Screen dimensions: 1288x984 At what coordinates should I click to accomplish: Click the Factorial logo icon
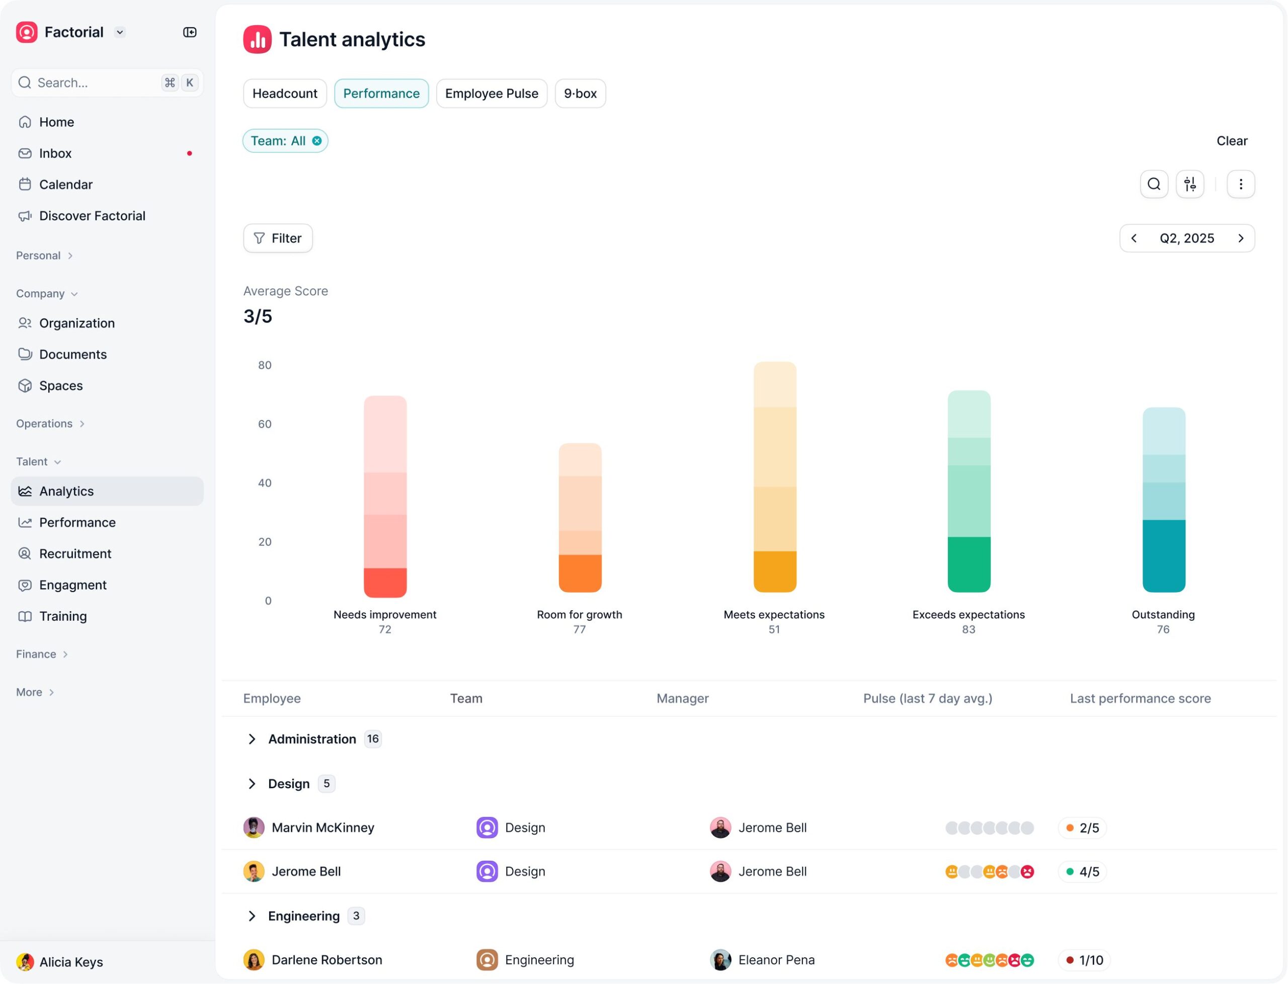click(x=26, y=32)
